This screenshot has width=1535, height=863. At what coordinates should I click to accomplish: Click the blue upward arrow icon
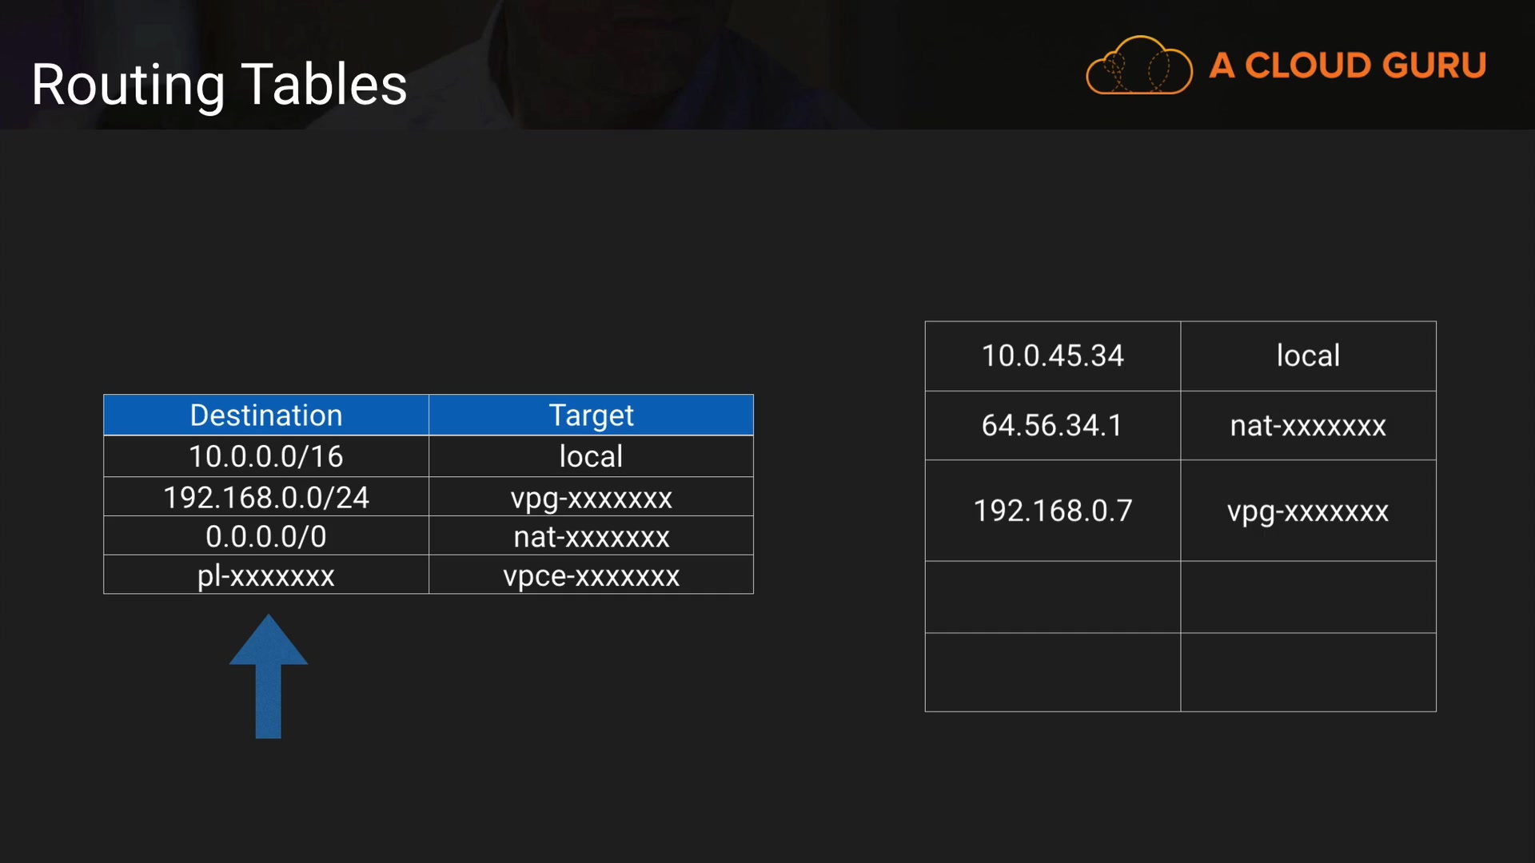point(269,676)
